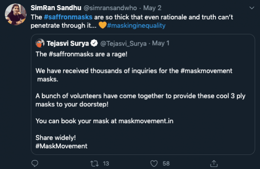Click the SimRan Sandhu display name
The width and height of the screenshot is (260, 169).
[x=56, y=8]
